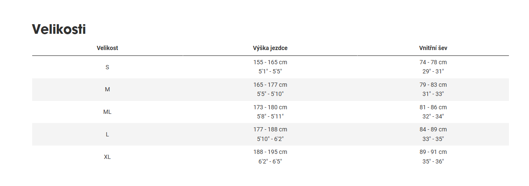Select the L size cell
Image resolution: width=529 pixels, height=186 pixels.
(x=107, y=134)
